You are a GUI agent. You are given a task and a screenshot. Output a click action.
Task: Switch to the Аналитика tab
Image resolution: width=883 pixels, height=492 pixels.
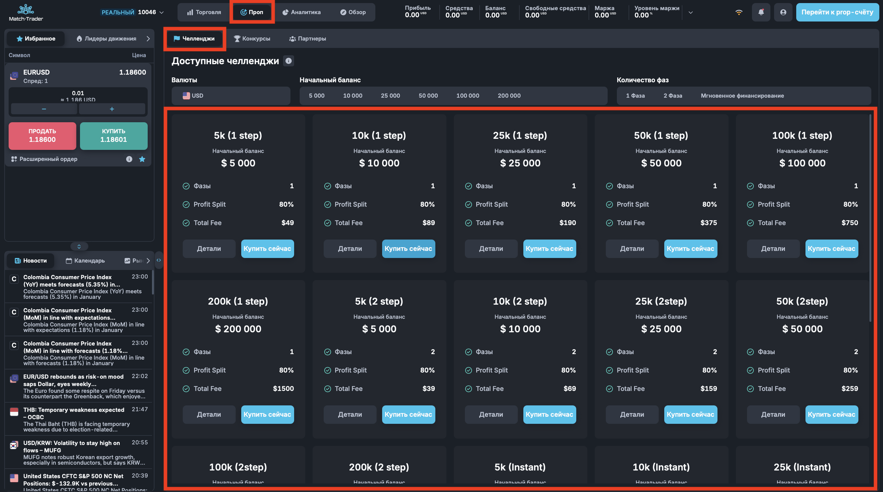[301, 12]
